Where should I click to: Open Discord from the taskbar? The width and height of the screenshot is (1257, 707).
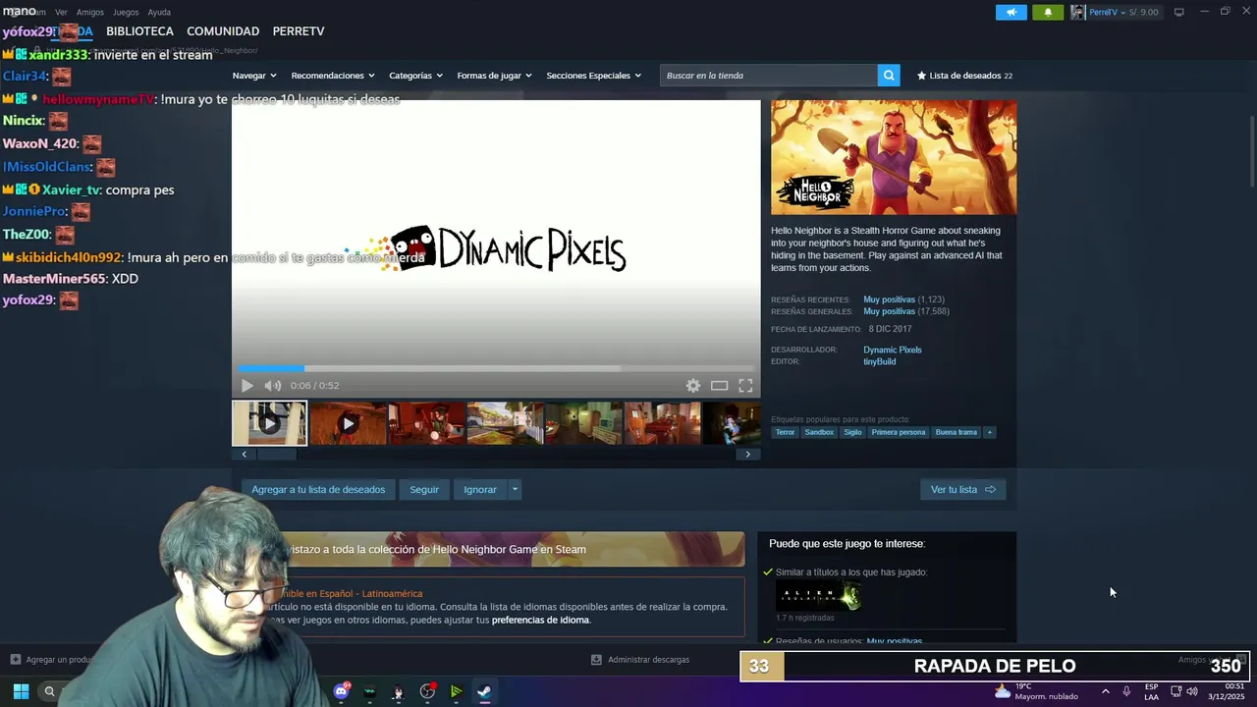tap(342, 691)
